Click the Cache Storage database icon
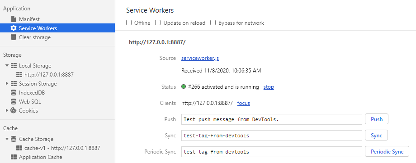Screen dimensions: 416x163 click(13, 139)
